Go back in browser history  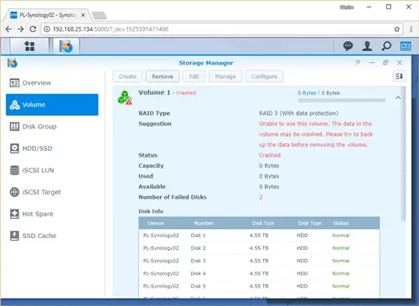(8, 29)
